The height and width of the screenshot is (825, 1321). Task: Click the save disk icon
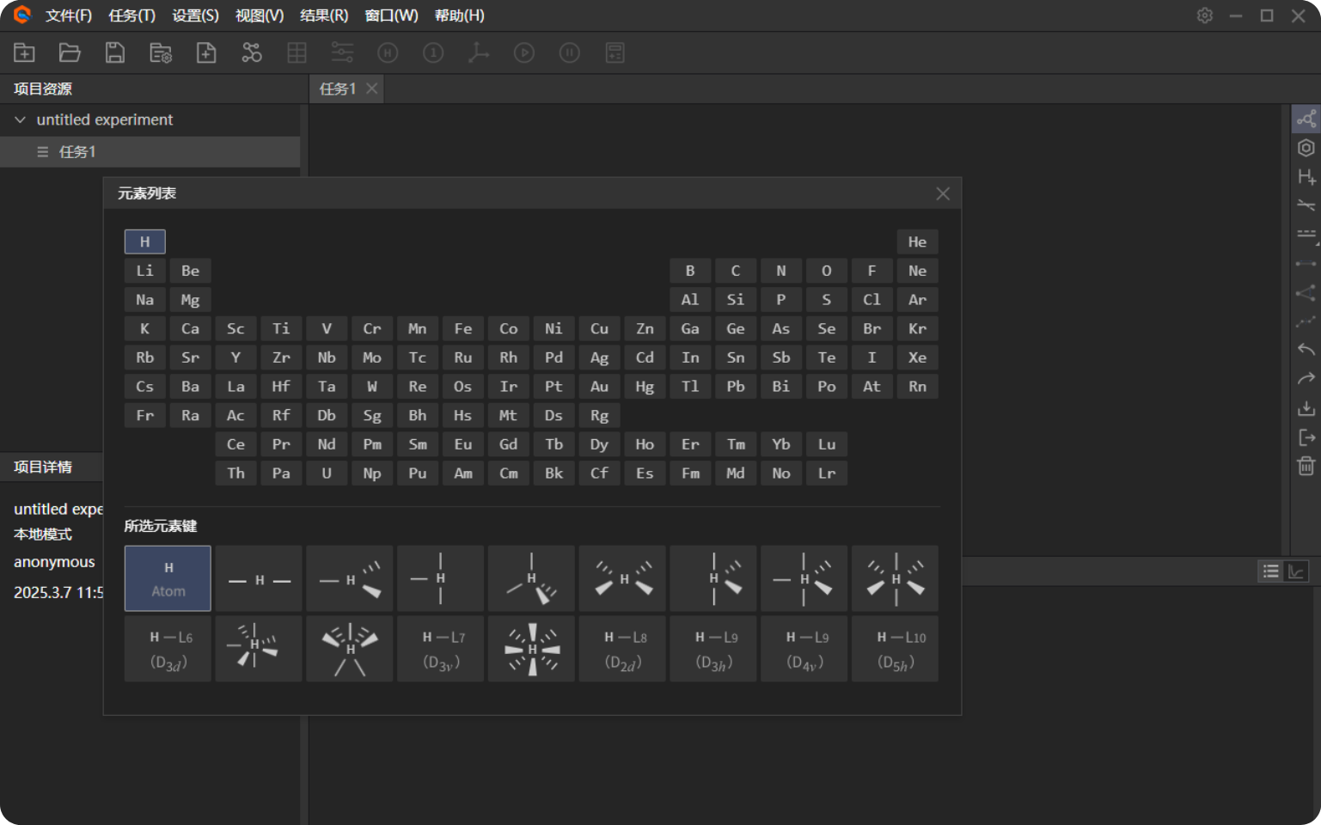pos(114,53)
